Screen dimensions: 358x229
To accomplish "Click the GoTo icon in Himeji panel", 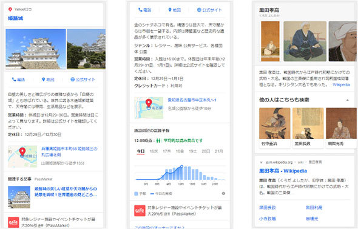I will click(x=13, y=222).
